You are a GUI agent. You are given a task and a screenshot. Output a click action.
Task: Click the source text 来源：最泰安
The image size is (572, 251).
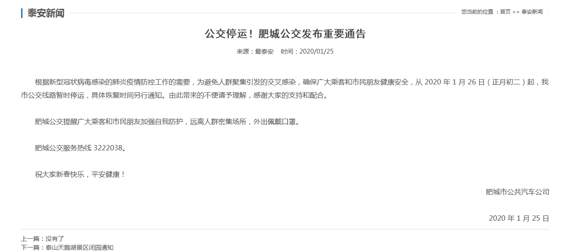(x=255, y=51)
